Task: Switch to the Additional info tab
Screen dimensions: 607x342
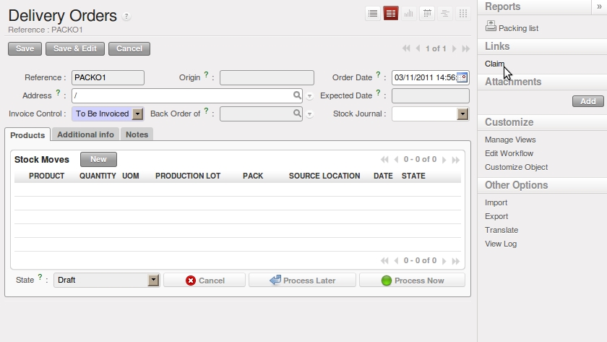Action: point(85,134)
